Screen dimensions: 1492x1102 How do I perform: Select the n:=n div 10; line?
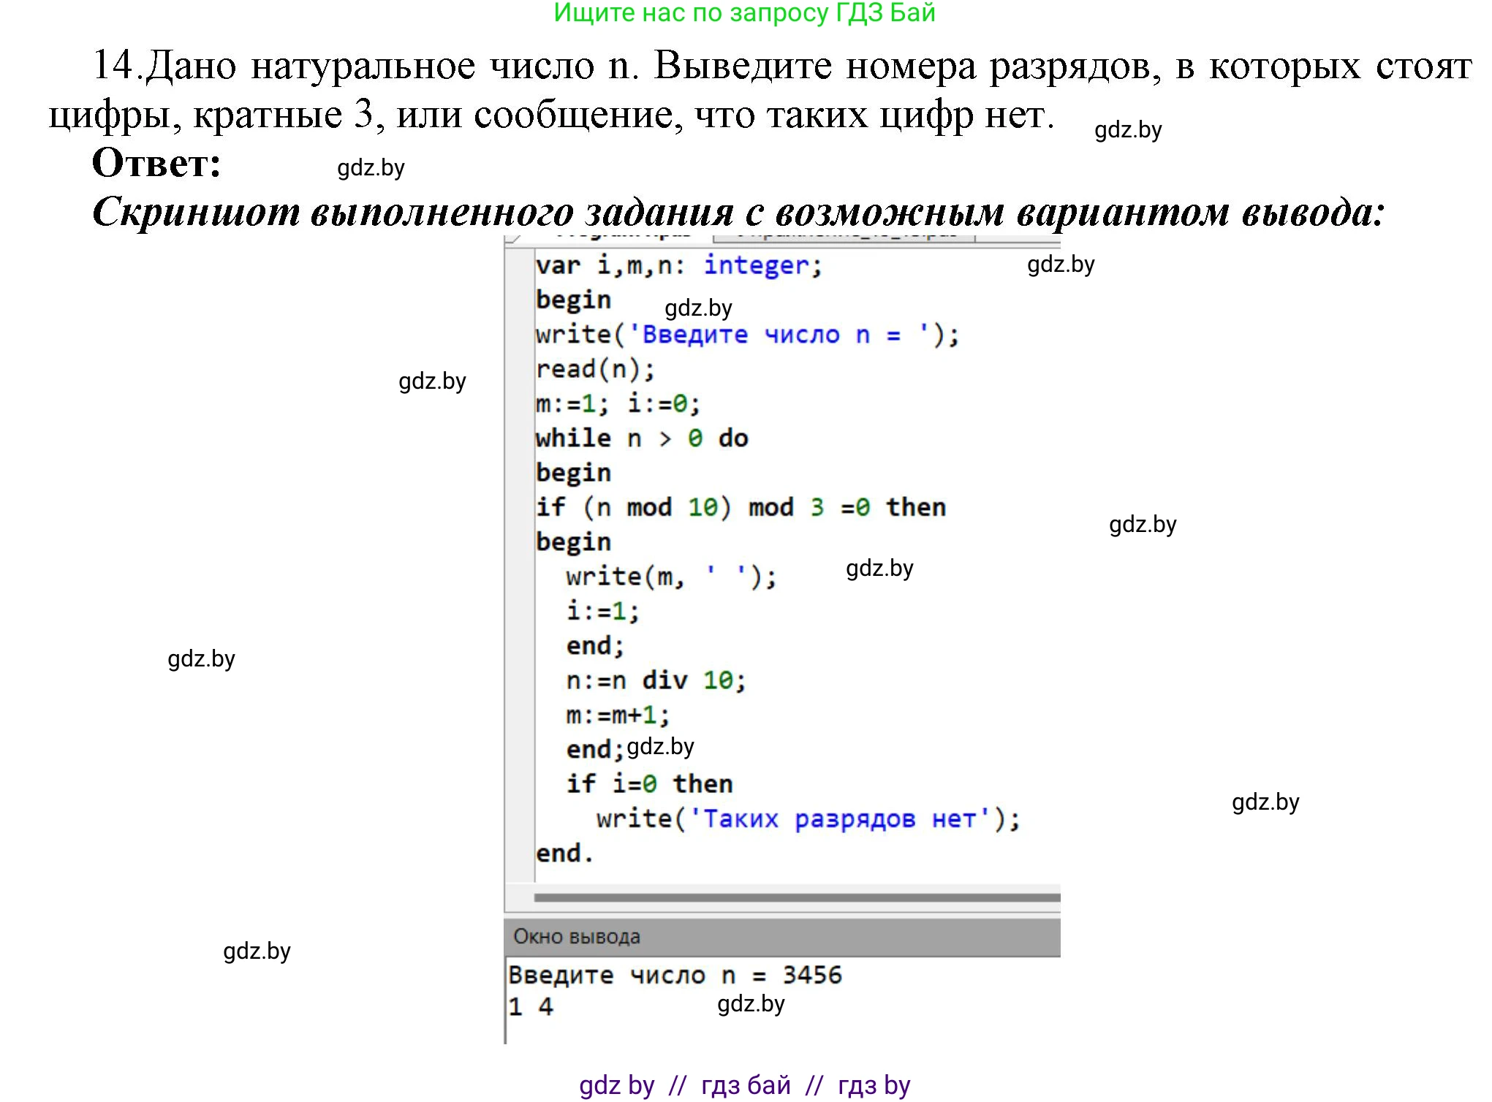click(x=655, y=679)
